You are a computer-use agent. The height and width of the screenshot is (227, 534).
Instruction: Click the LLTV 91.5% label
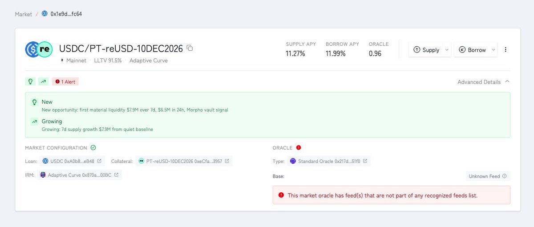[108, 61]
